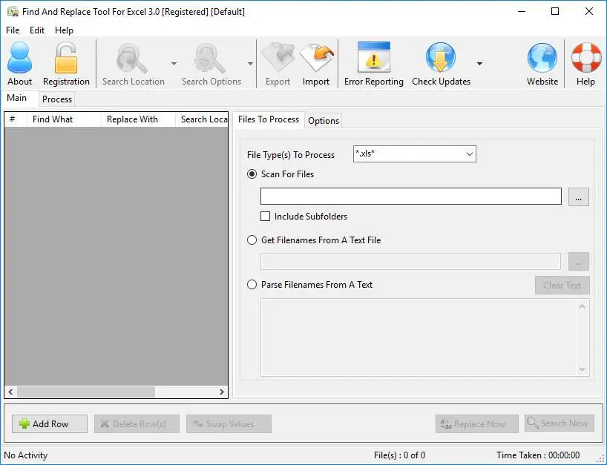This screenshot has height=465, width=607.
Task: Click the application icon in title bar
Action: click(x=13, y=12)
